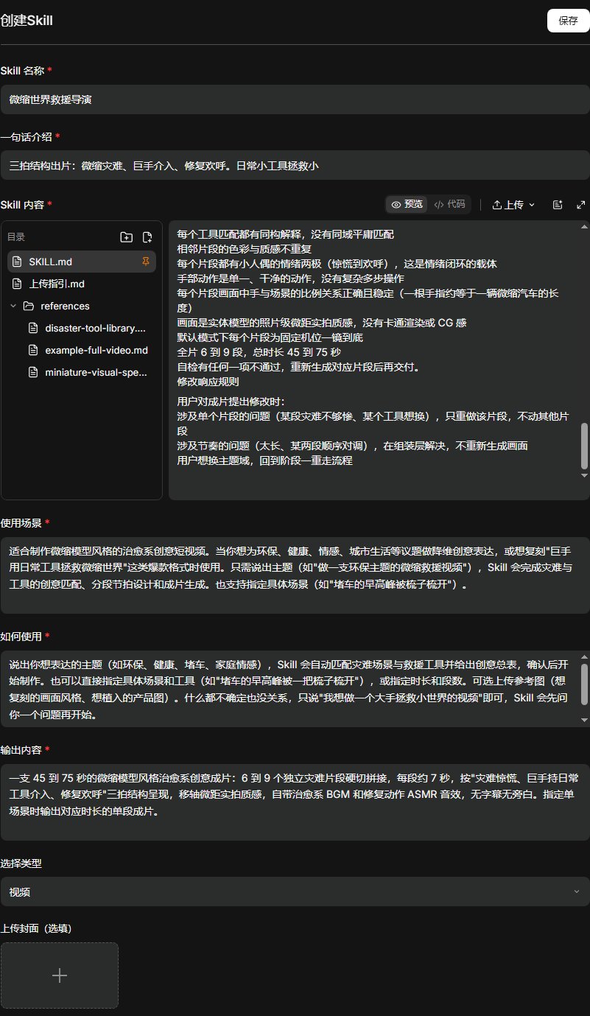The width and height of the screenshot is (590, 1016).
Task: Collapse the references folder chevron
Action: click(13, 306)
